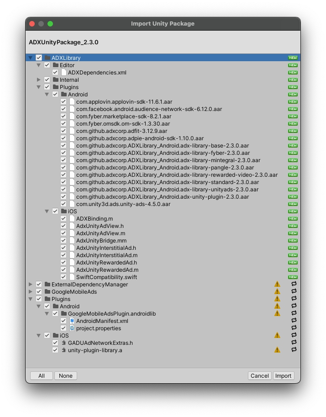This screenshot has width=326, height=417.
Task: Click the project.properties file icon
Action: 72,328
